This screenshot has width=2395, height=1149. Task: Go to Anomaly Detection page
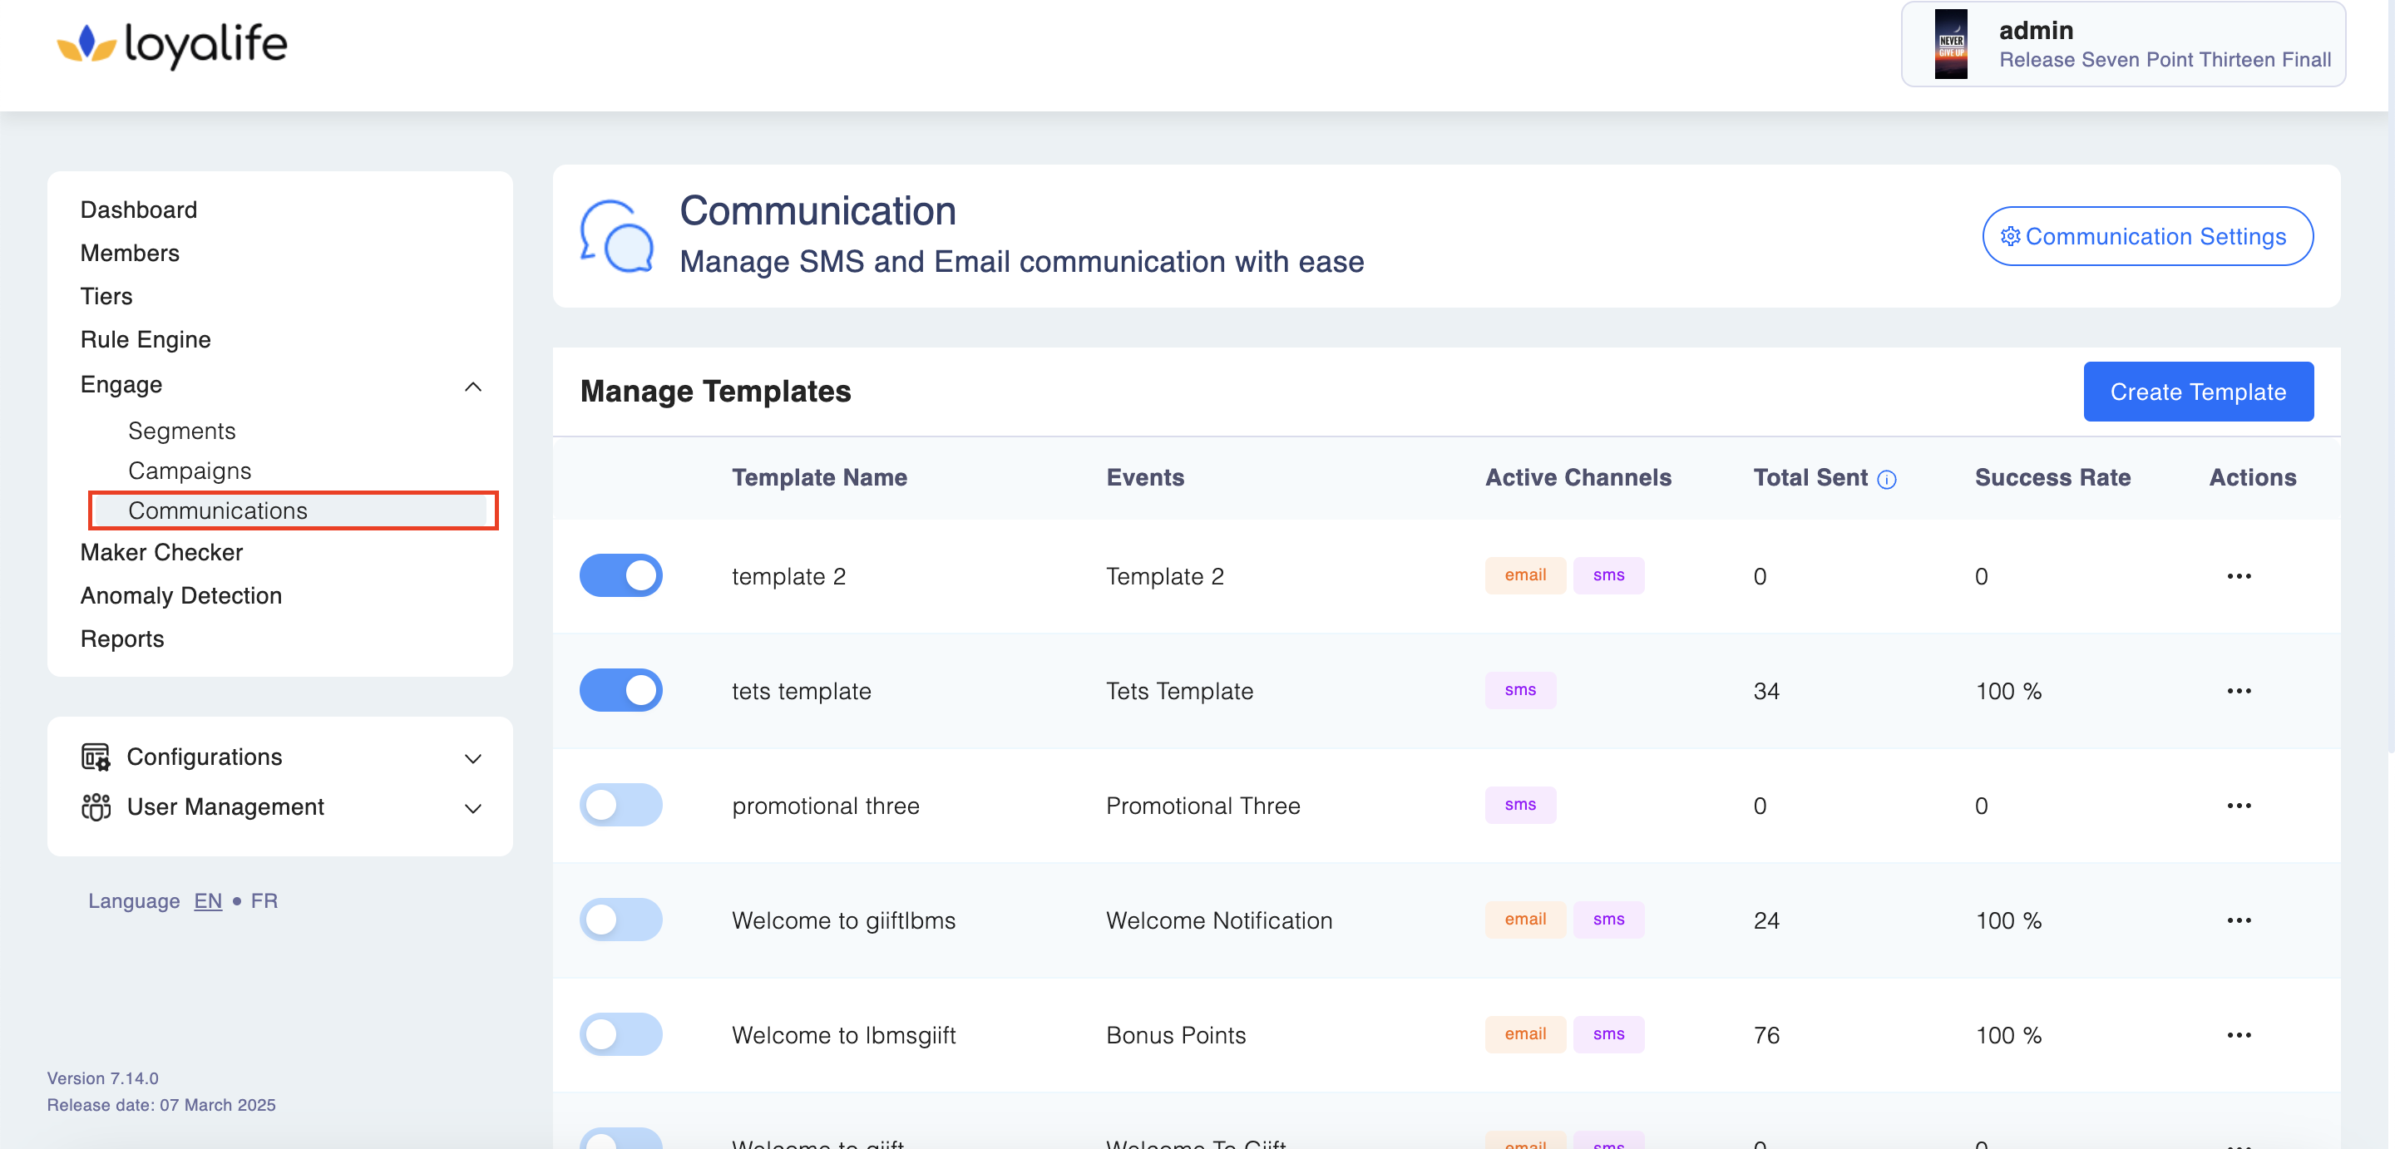(x=180, y=595)
